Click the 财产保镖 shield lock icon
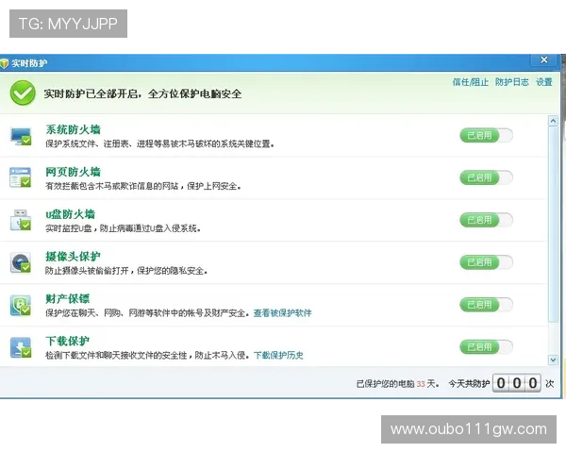 (x=21, y=305)
